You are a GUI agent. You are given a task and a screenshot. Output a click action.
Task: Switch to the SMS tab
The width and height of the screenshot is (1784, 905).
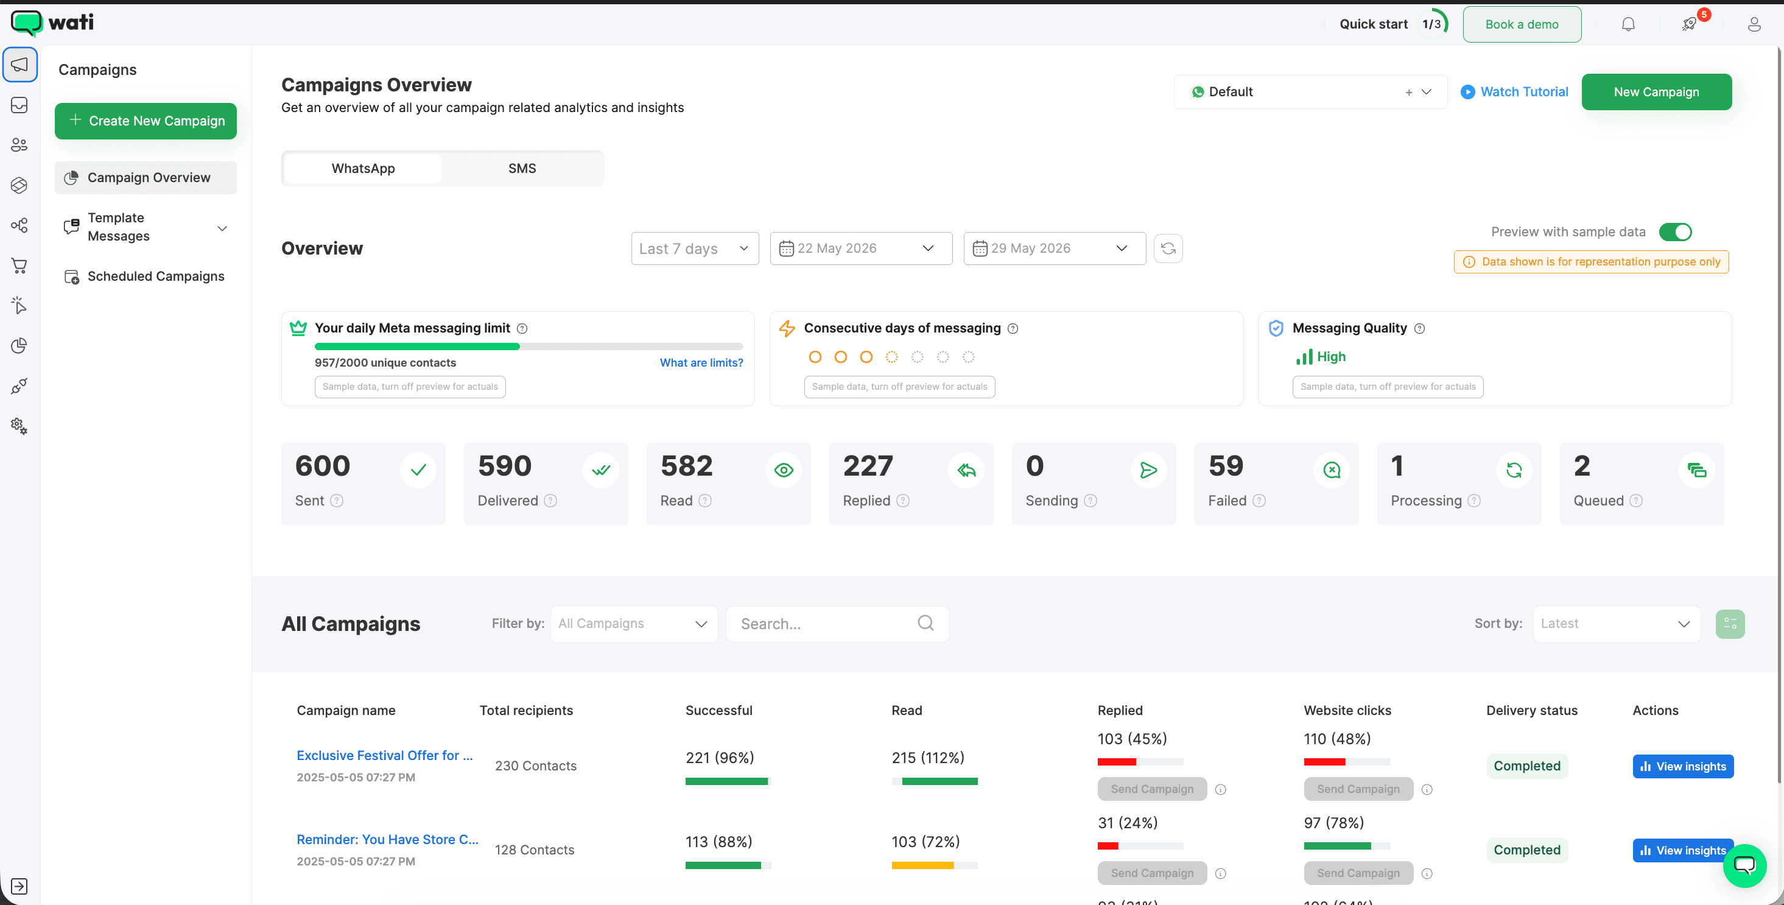521,168
